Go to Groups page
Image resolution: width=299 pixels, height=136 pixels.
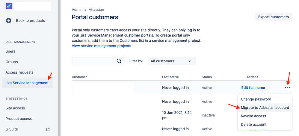(x=12, y=62)
